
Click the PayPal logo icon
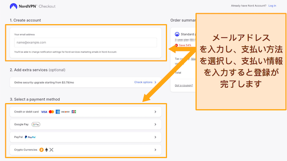coord(30,137)
